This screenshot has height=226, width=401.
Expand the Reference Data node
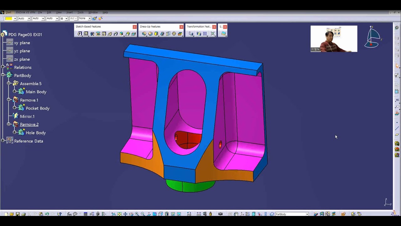point(3,141)
